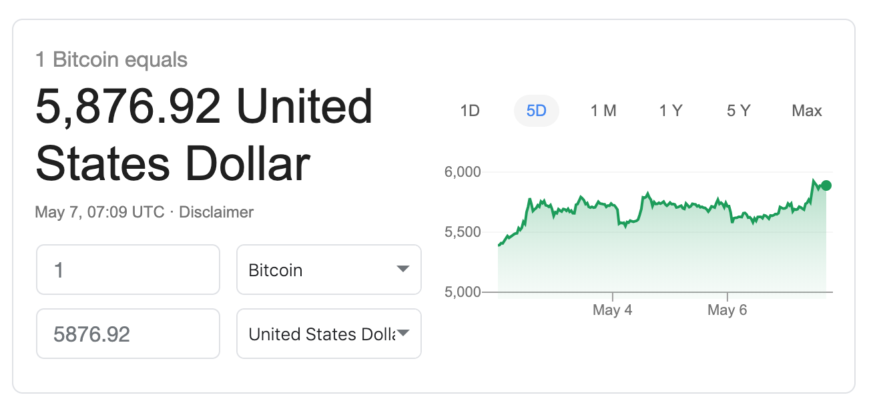Click the 6,000 y-axis label
The height and width of the screenshot is (403, 885).
(x=463, y=172)
